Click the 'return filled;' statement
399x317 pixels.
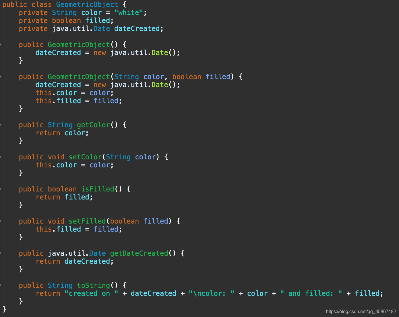[64, 197]
